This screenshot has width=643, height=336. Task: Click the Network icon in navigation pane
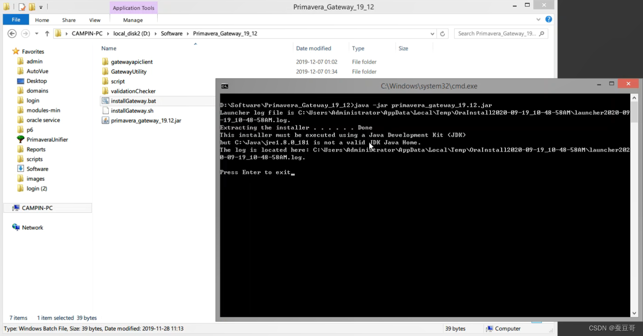pyautogui.click(x=16, y=227)
